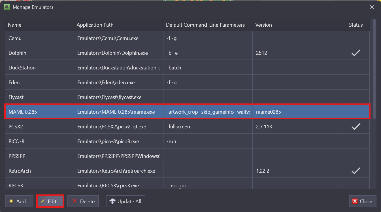The image size is (381, 212).
Task: Click the vertical scrollbar of emulator list
Action: [x=374, y=69]
